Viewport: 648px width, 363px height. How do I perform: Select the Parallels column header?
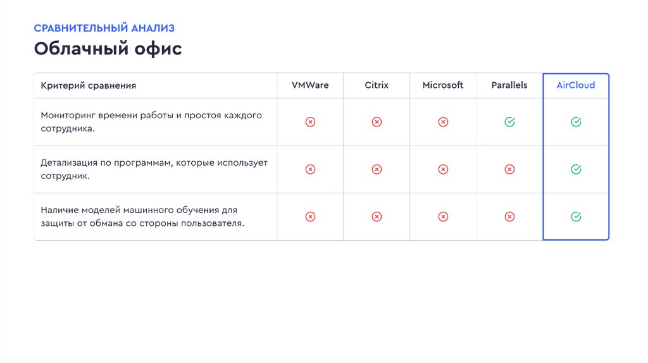pos(509,85)
